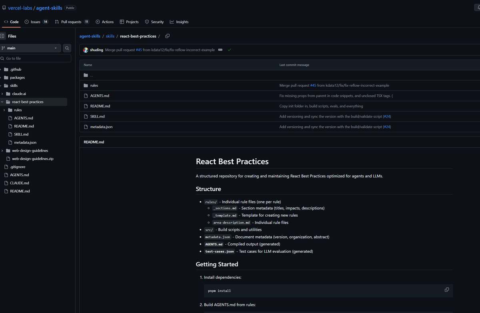Open #24 link in SKILL.md commit message
Viewport: 480px width, 313px height.
pos(387,117)
